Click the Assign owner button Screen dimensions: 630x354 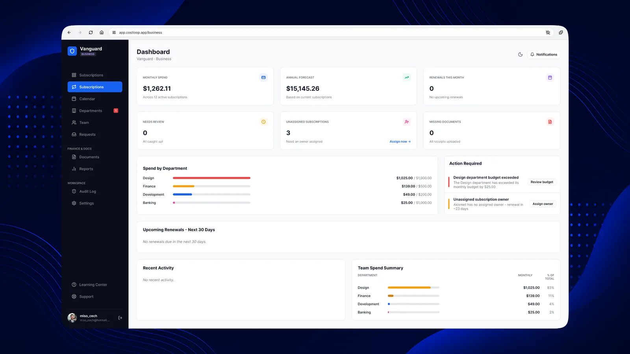[543, 204]
